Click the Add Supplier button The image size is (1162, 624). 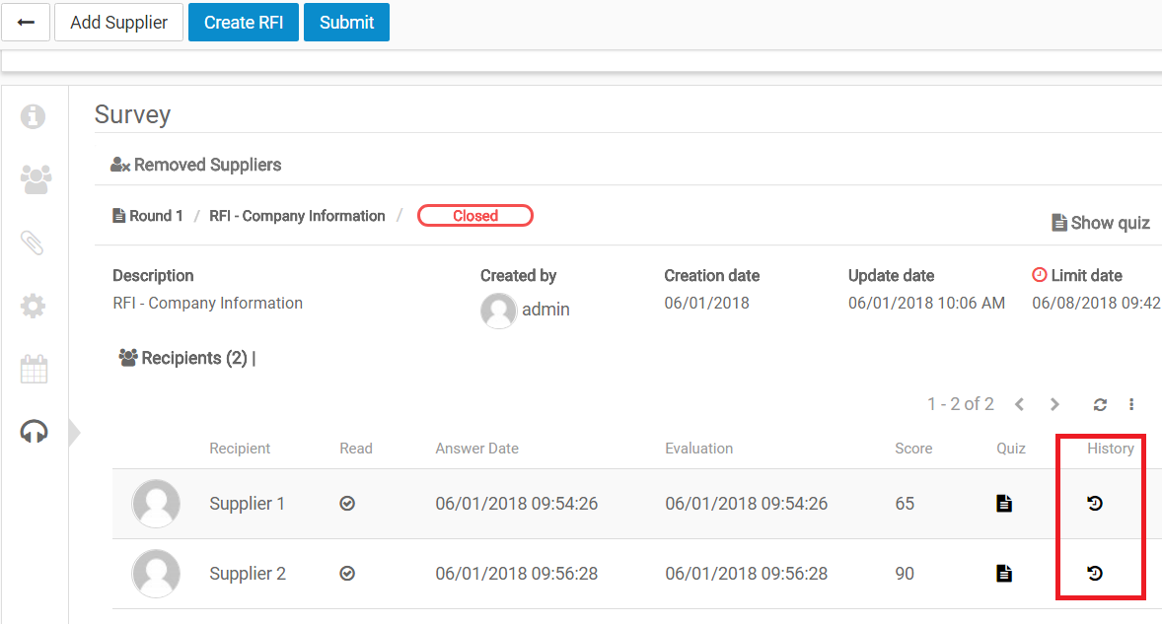click(x=118, y=23)
